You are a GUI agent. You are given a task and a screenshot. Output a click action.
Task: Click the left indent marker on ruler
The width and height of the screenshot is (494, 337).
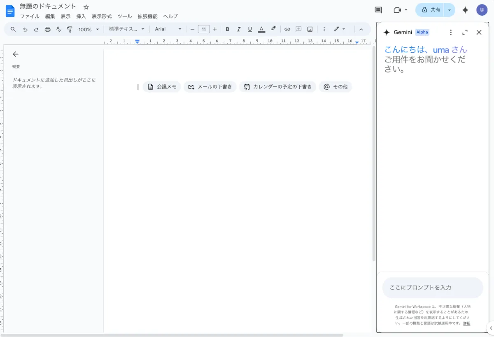coord(137,42)
